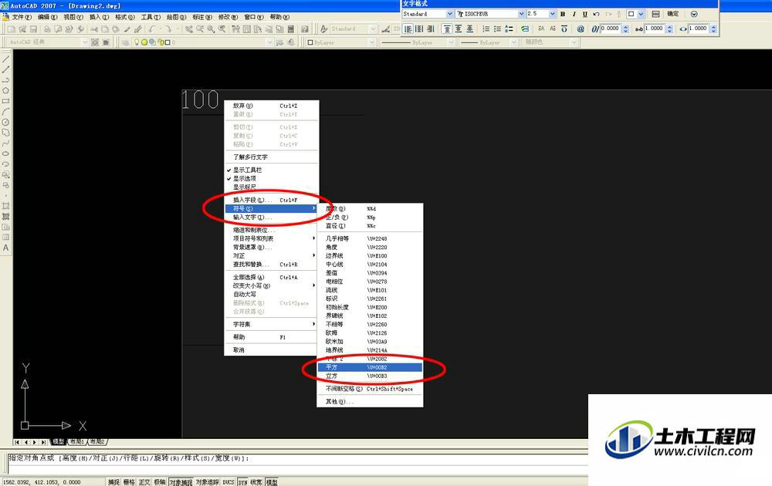Increase the width factor 1.0000 spinner
The width and height of the screenshot is (772, 486).
point(713,27)
